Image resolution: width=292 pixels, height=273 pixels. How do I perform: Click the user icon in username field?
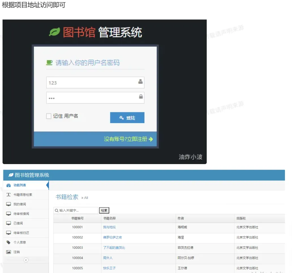tap(141, 81)
